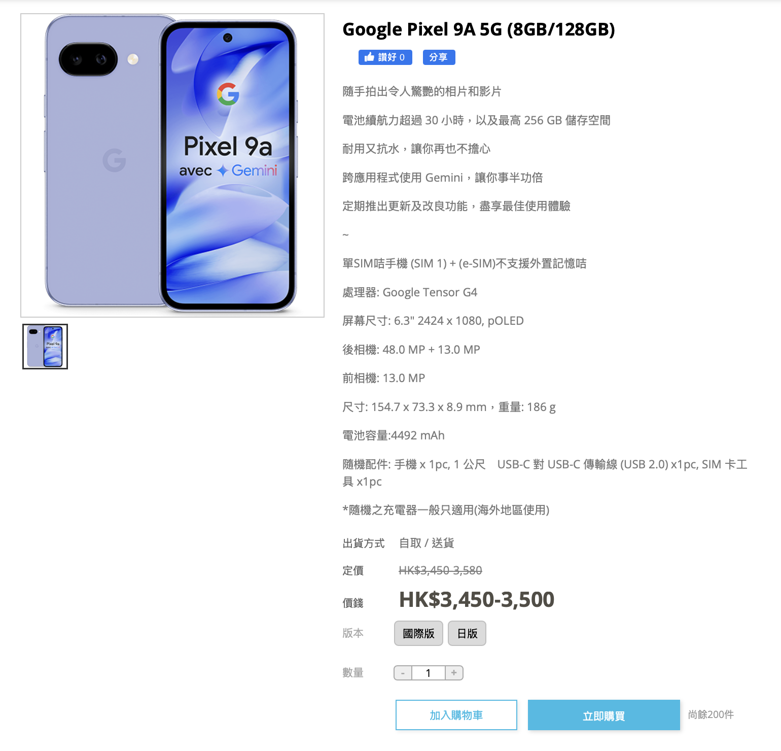Viewport: 781px width, 751px height.
Task: Click the Google G logo on phone screen
Action: click(x=228, y=94)
